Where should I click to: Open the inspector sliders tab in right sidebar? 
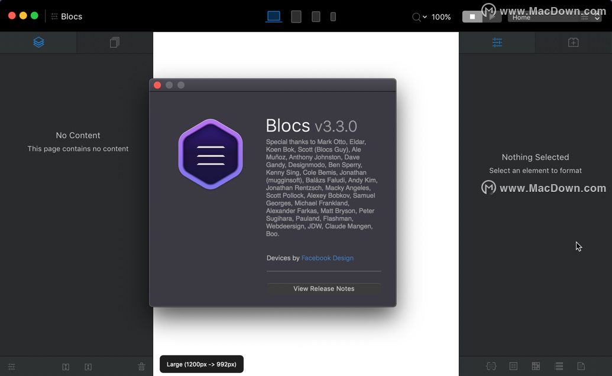click(x=497, y=42)
